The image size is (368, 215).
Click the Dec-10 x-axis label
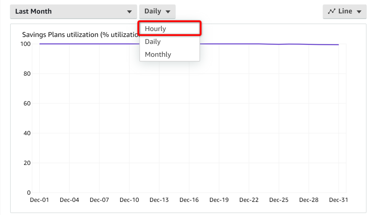click(129, 200)
